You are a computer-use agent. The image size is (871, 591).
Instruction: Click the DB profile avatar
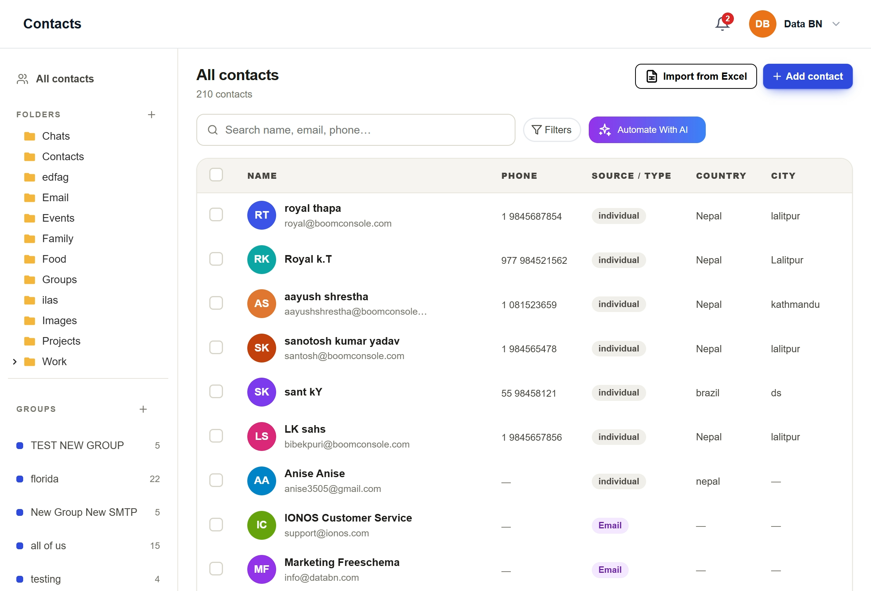762,24
